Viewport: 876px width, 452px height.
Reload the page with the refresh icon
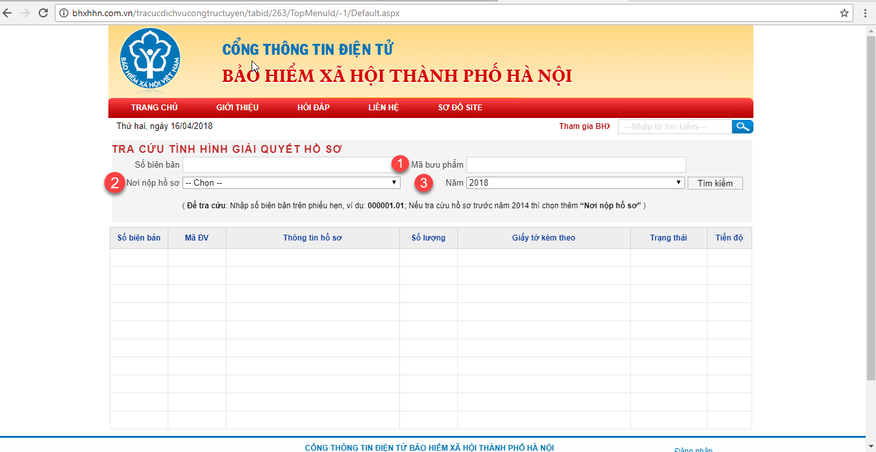coord(43,12)
